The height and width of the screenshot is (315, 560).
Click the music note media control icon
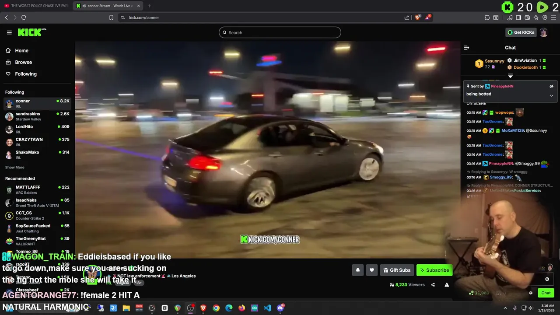tap(510, 17)
